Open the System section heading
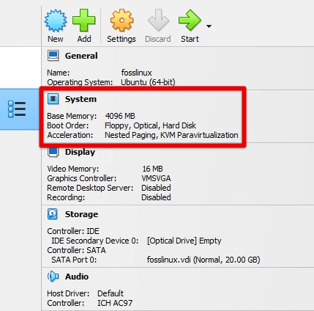Viewport: 314px width, 311px height. tap(81, 99)
